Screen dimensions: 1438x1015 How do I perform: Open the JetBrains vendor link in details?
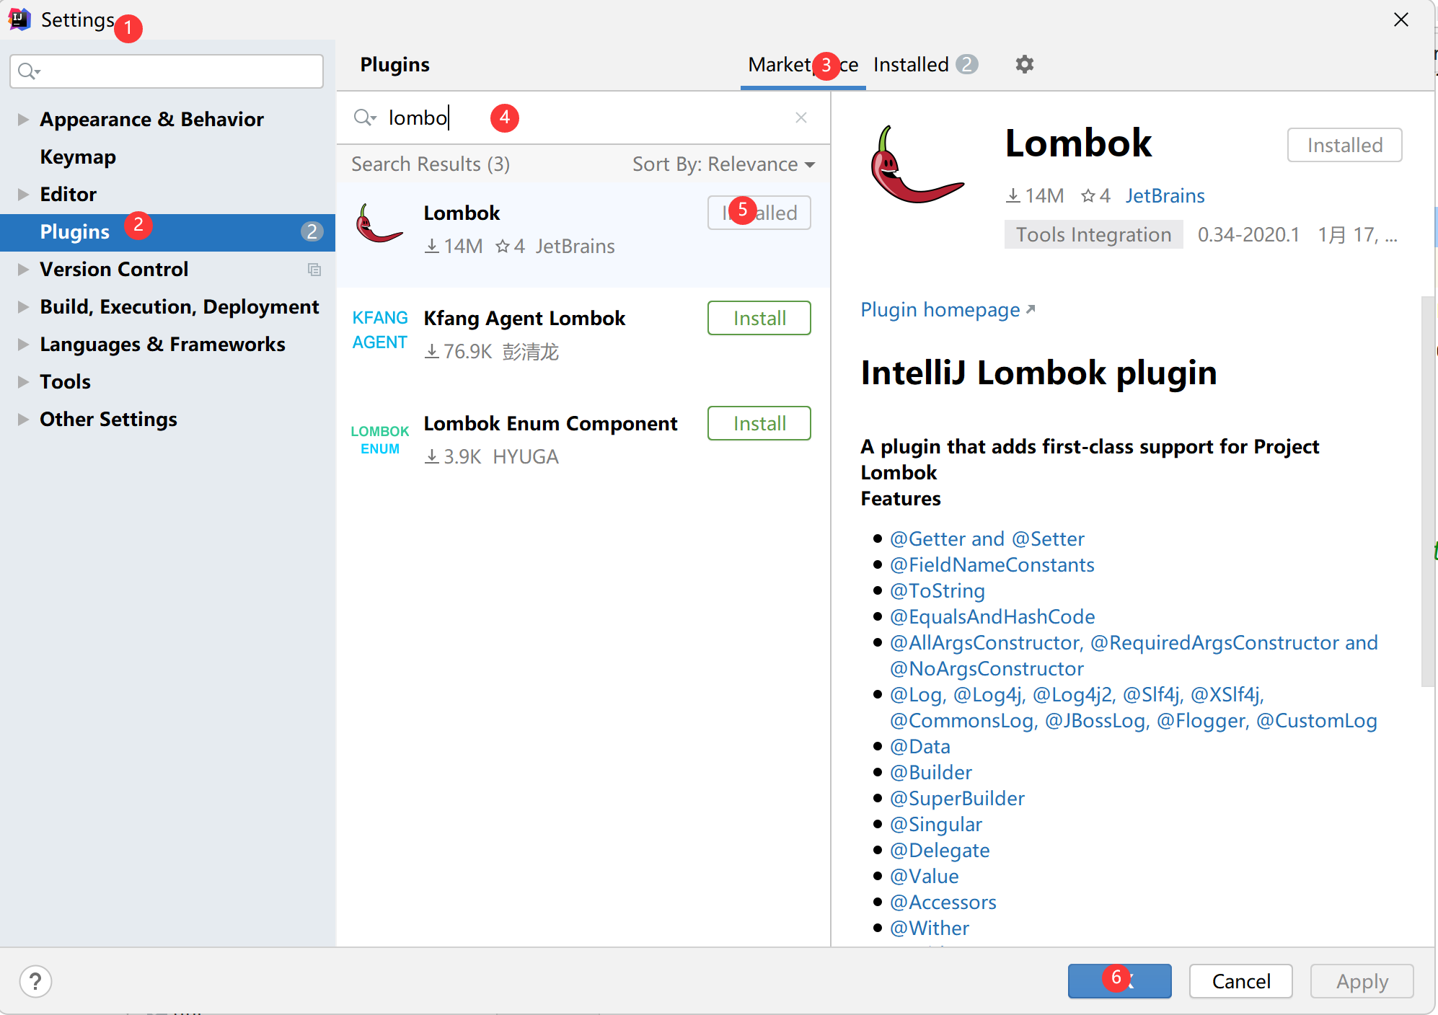pos(1165,196)
